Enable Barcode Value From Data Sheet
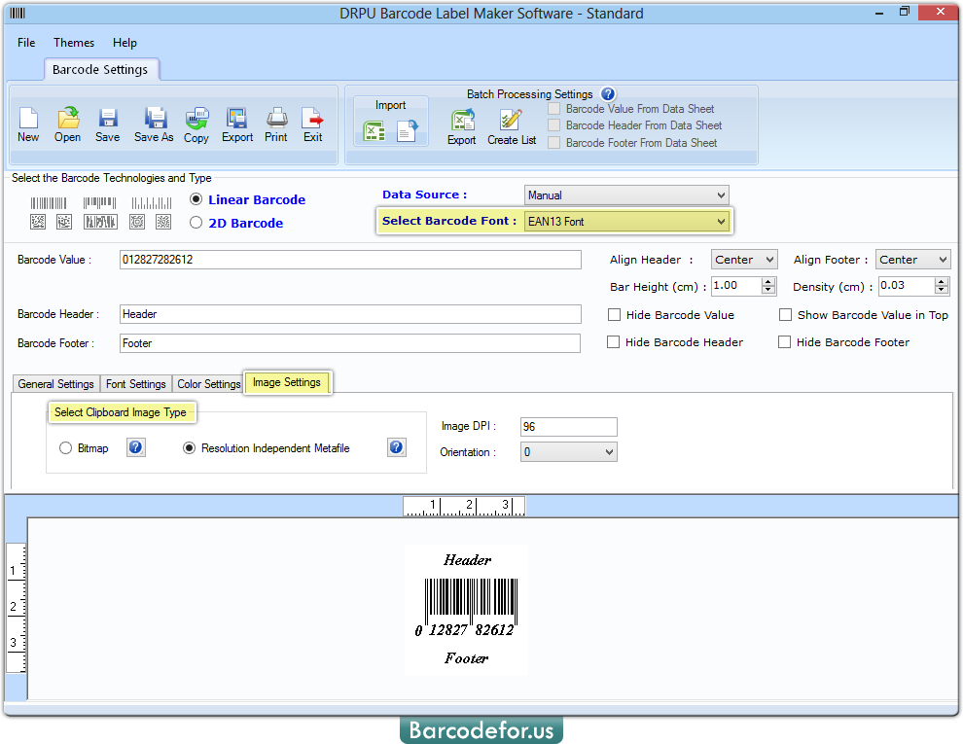 pyautogui.click(x=554, y=109)
